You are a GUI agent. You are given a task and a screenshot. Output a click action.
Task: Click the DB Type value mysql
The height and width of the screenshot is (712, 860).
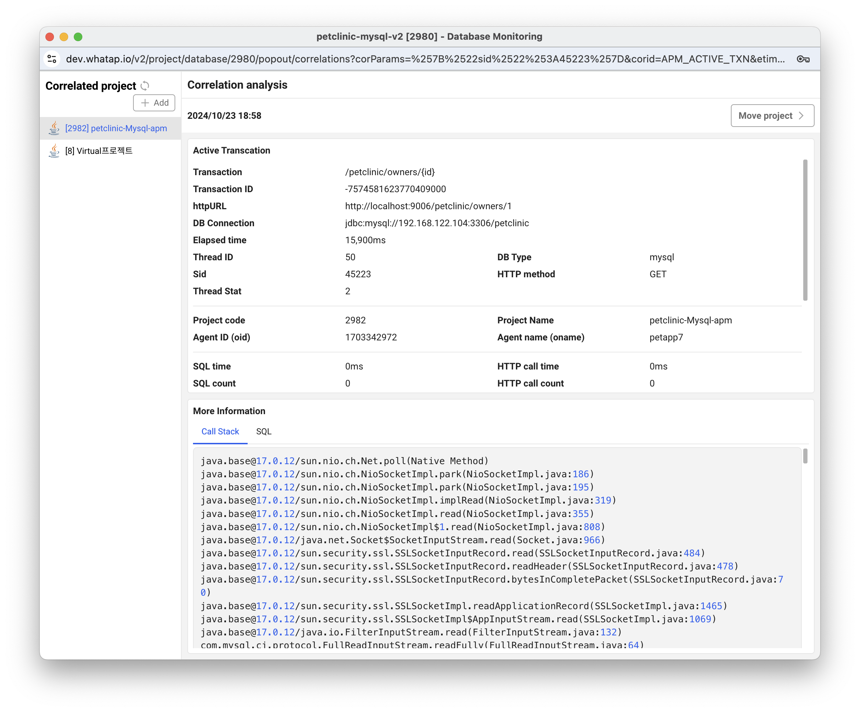[x=662, y=257]
